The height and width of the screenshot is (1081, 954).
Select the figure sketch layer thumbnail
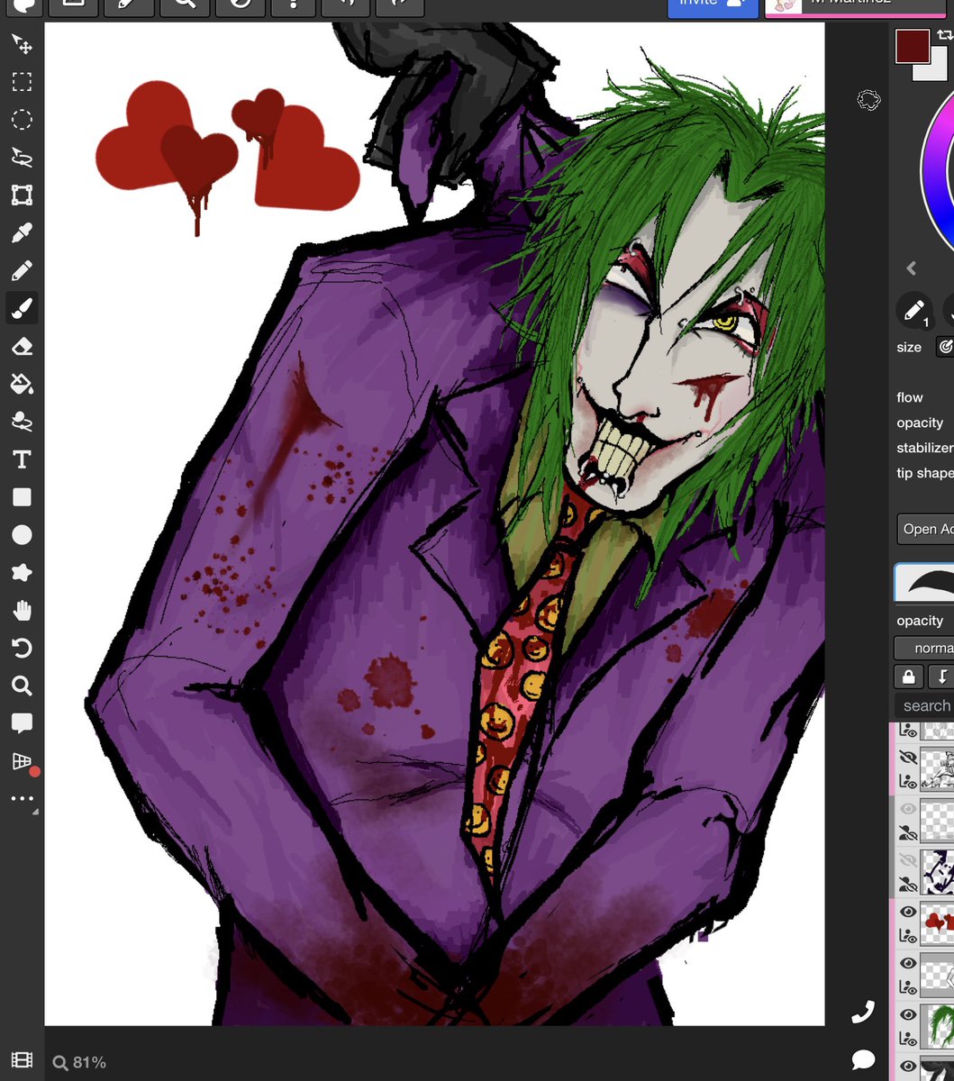(x=938, y=768)
